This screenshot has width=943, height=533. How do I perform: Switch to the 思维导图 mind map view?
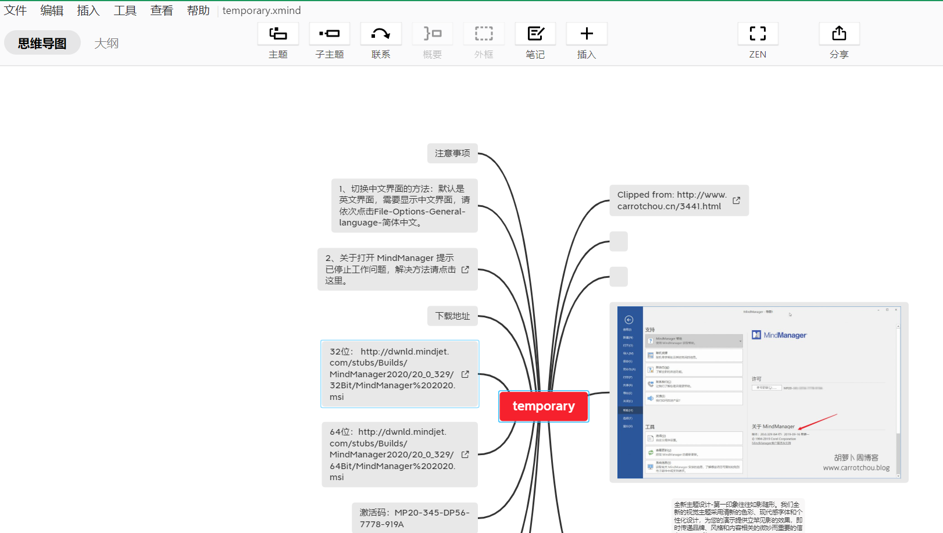[x=41, y=42]
